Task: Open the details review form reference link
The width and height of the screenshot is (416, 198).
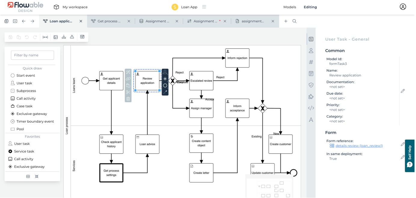Action: pyautogui.click(x=359, y=146)
